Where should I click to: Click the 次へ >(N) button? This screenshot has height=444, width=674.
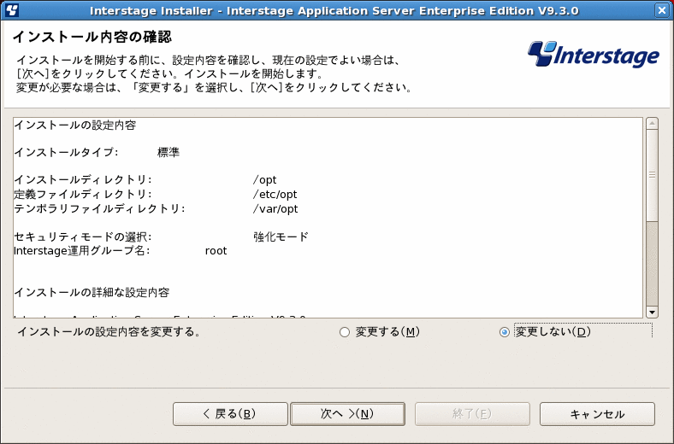[348, 414]
